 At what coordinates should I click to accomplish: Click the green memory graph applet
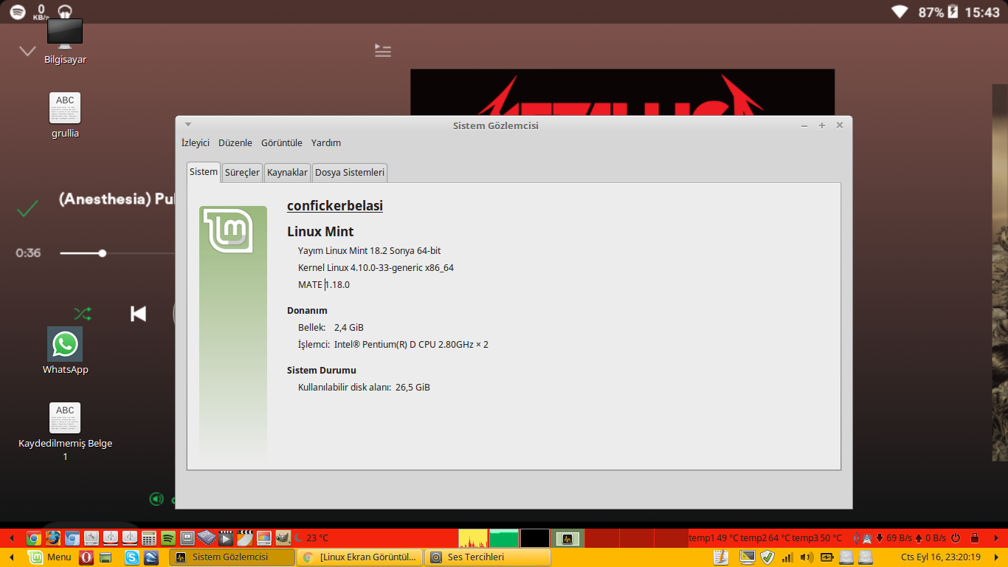(504, 538)
